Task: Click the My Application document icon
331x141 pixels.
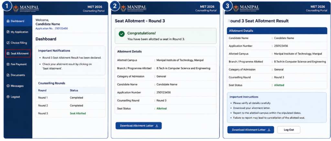Action: pyautogui.click(x=8, y=32)
